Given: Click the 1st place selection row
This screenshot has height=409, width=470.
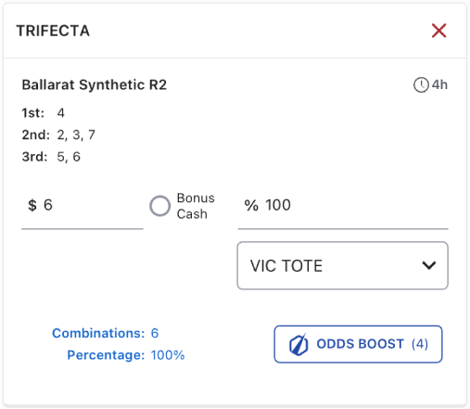Looking at the screenshot, I should point(43,113).
